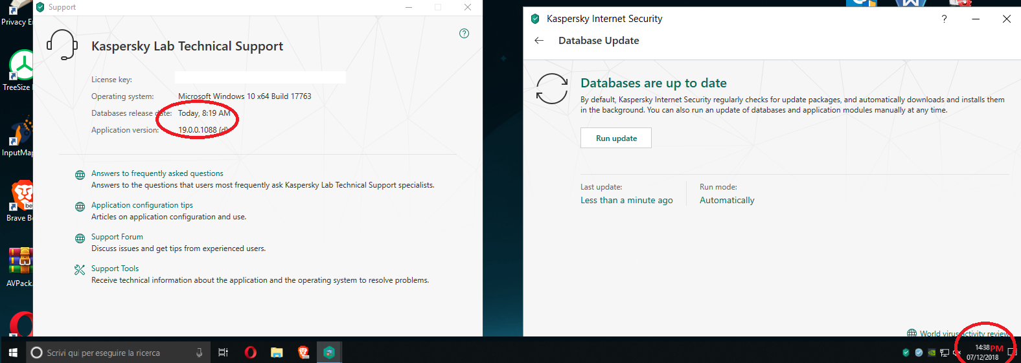
Task: Click the application version value 19.0.0.1088 (d)
Action: click(x=203, y=130)
